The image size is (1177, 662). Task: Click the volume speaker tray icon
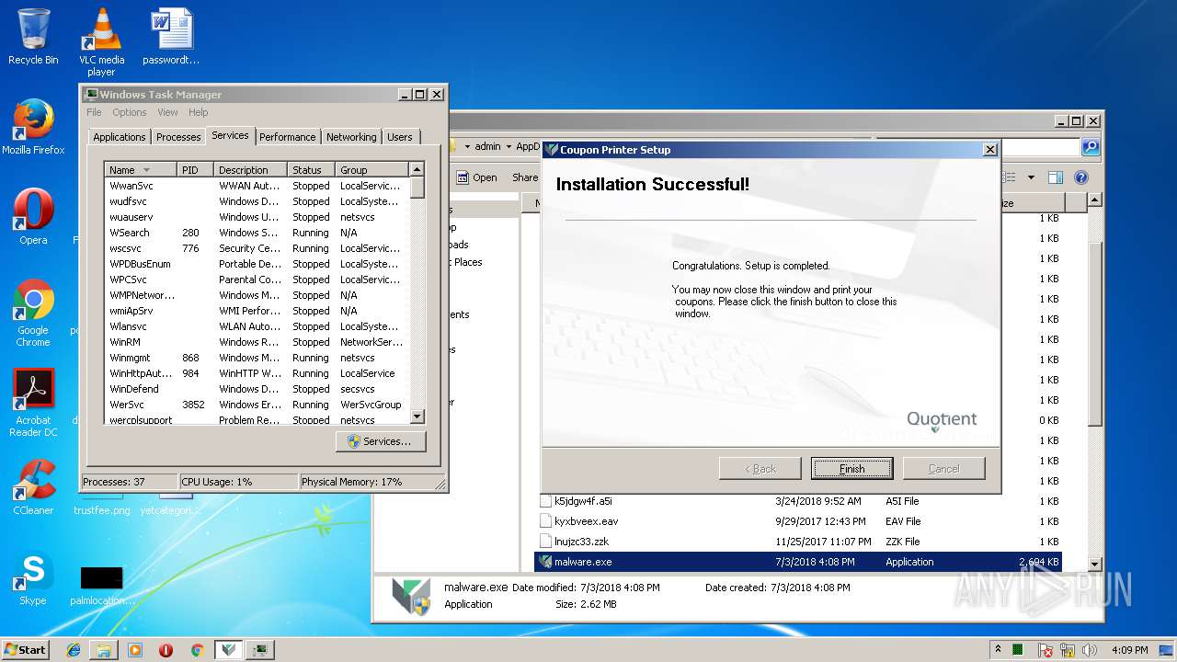[x=1090, y=650]
